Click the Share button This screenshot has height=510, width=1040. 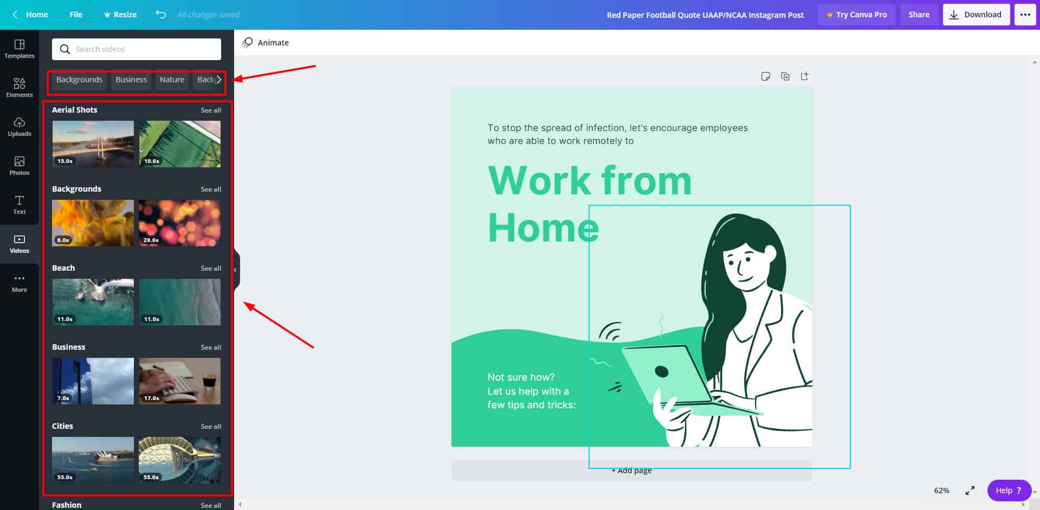click(919, 15)
